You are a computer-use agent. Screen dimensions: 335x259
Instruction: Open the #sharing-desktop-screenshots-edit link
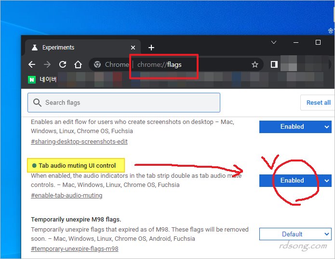79,142
